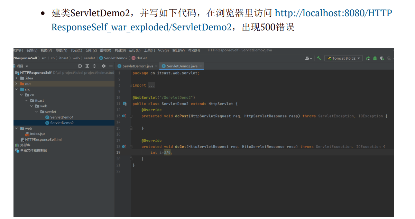Viewport: 415px width, 219px height.
Task: Collapse the top-level web folder
Action: pos(16,128)
